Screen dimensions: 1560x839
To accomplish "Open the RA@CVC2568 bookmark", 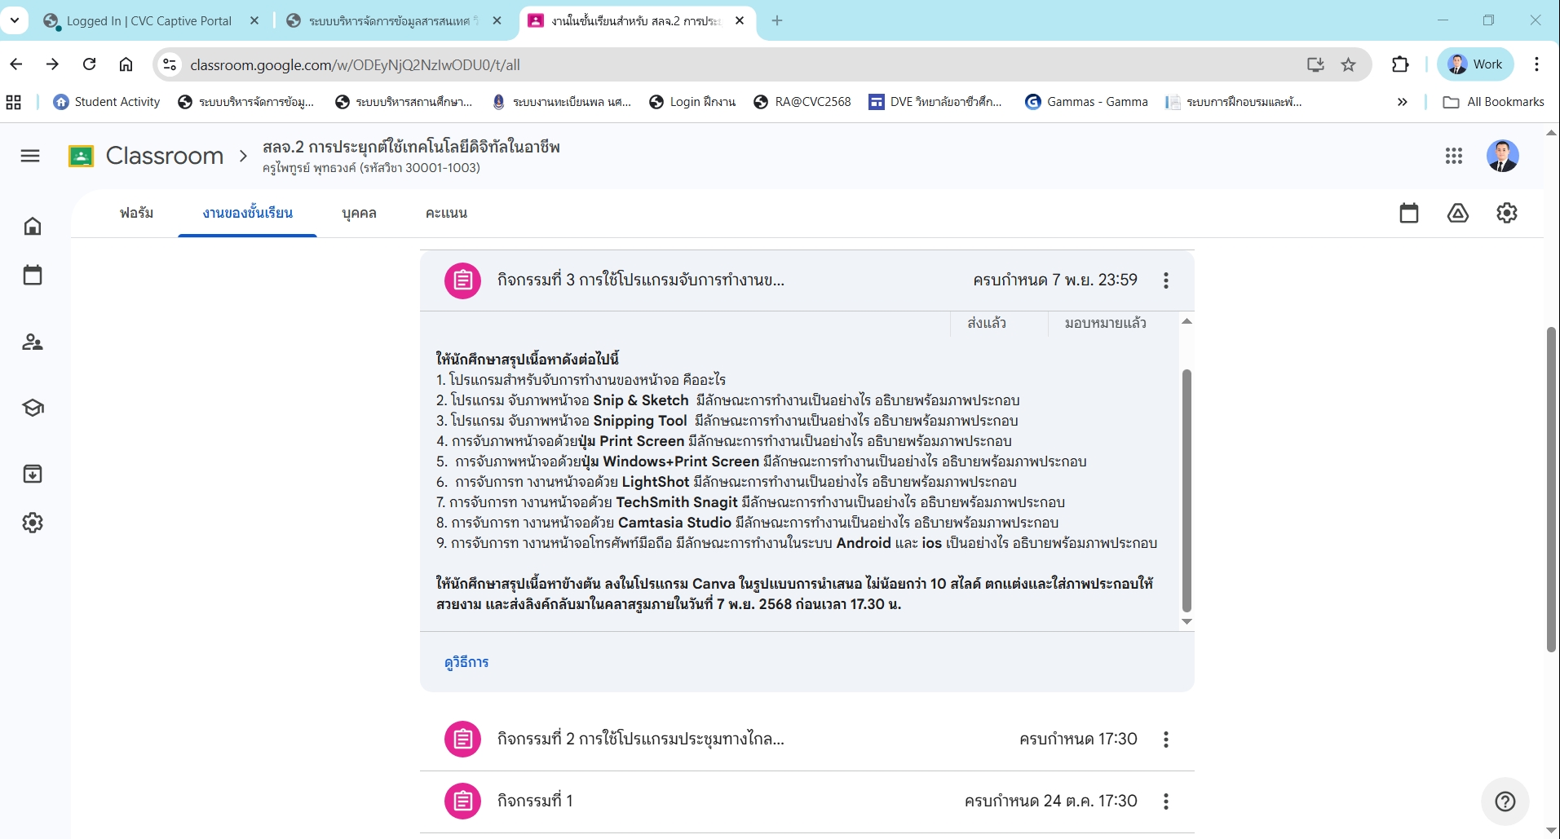I will [x=802, y=102].
